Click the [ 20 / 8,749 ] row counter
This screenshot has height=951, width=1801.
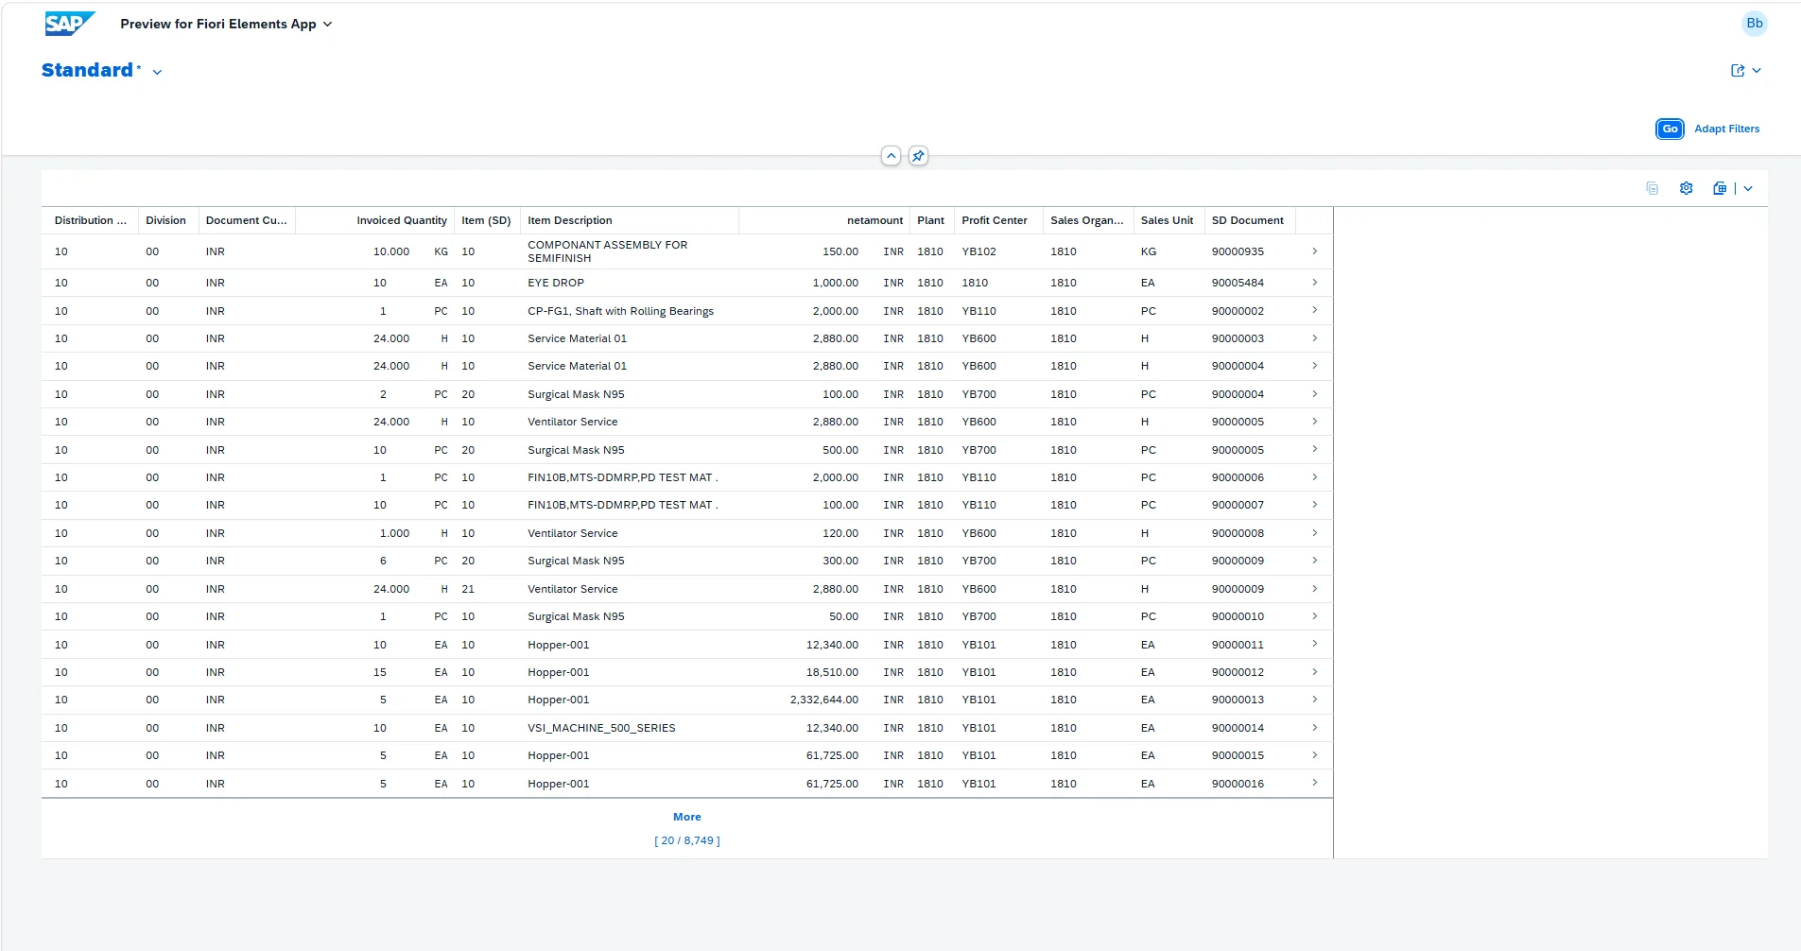[x=687, y=840]
